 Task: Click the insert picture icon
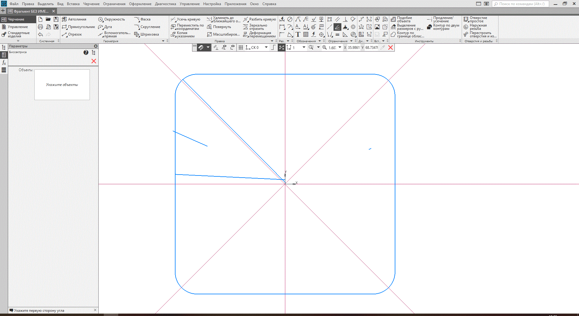tap(377, 27)
